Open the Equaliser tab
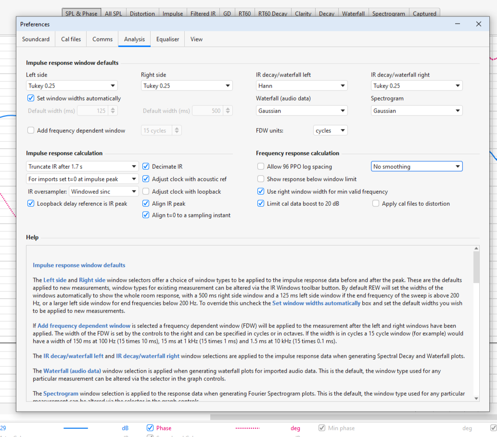Image resolution: width=497 pixels, height=437 pixels. [167, 39]
